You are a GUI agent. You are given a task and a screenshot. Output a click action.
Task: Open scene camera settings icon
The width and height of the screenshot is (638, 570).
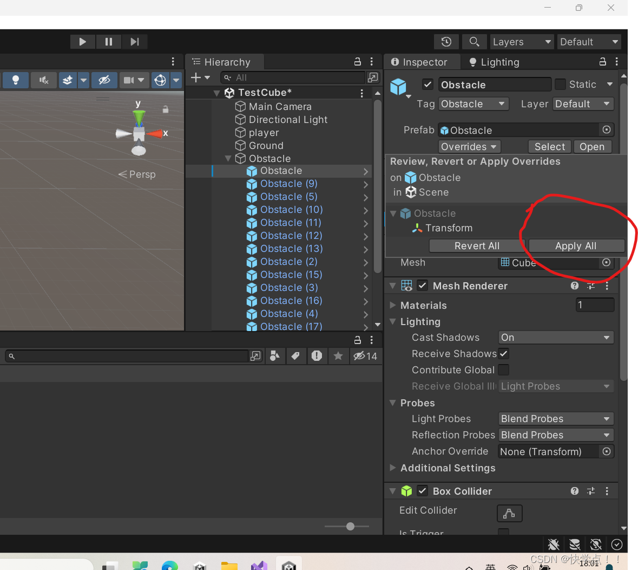tap(129, 80)
